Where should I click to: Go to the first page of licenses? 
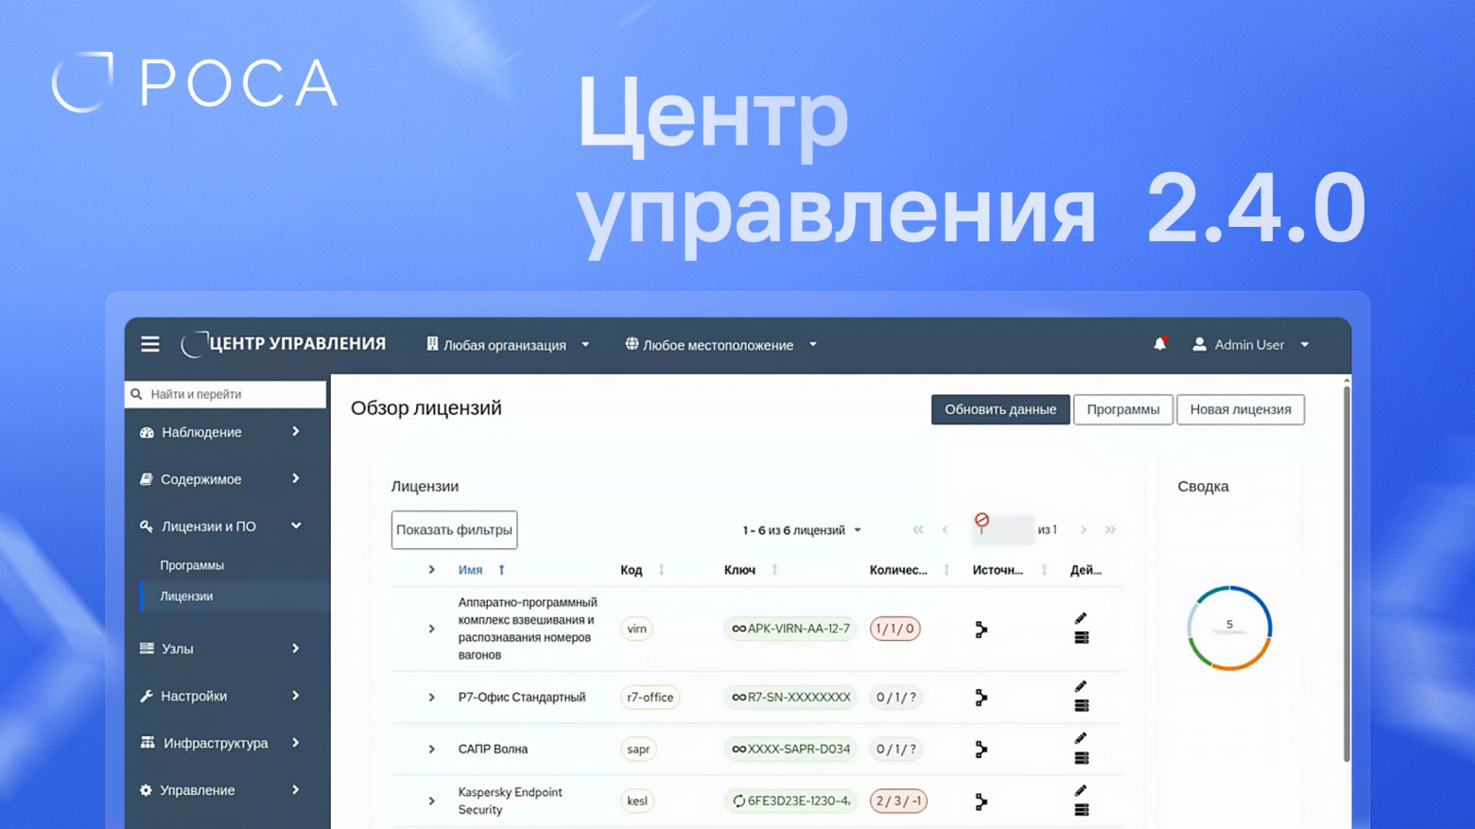[917, 530]
